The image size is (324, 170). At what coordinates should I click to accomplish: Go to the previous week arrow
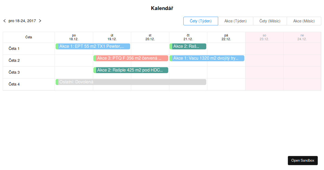4,21
